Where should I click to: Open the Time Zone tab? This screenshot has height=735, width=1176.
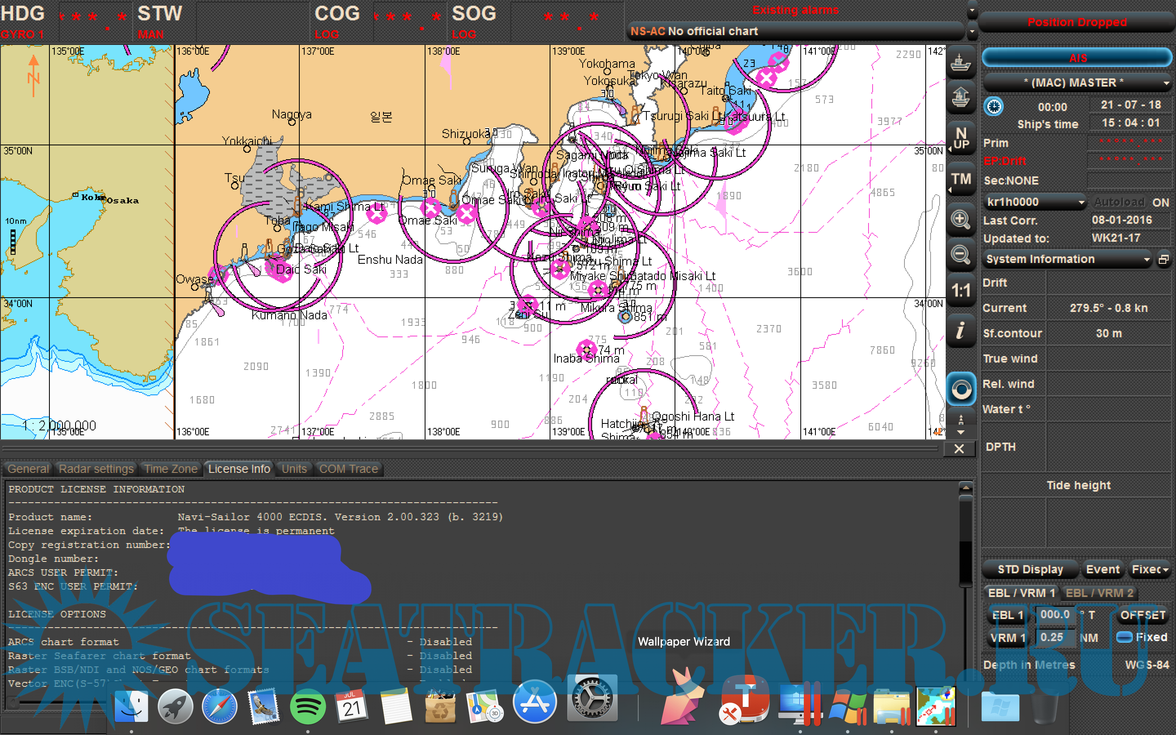click(x=171, y=469)
